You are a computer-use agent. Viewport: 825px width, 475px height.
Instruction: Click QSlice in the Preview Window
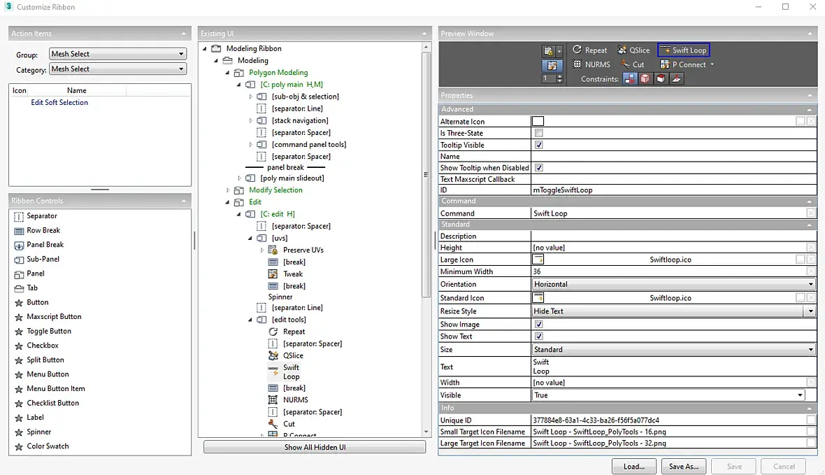633,50
